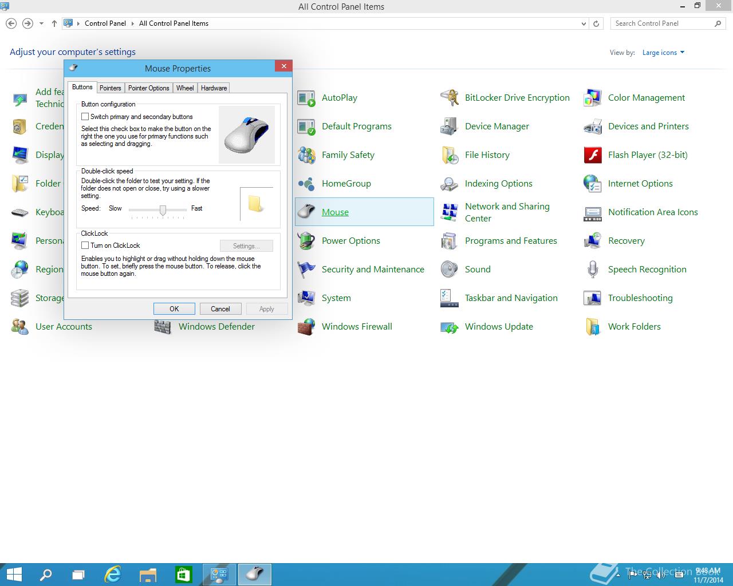Select the Buttons tab

pos(82,87)
